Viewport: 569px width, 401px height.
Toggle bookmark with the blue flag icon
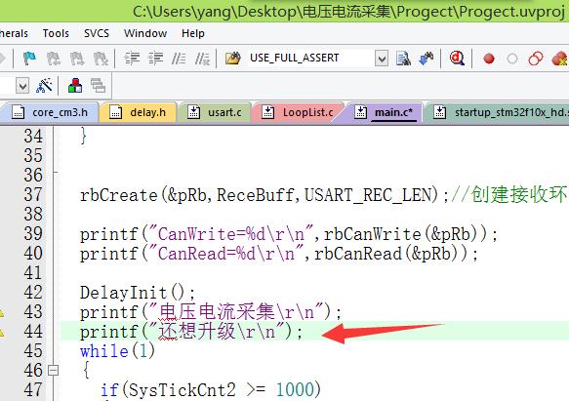point(29,59)
